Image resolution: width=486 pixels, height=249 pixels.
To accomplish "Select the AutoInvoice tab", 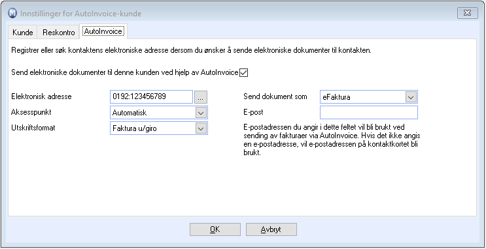I will tap(103, 31).
